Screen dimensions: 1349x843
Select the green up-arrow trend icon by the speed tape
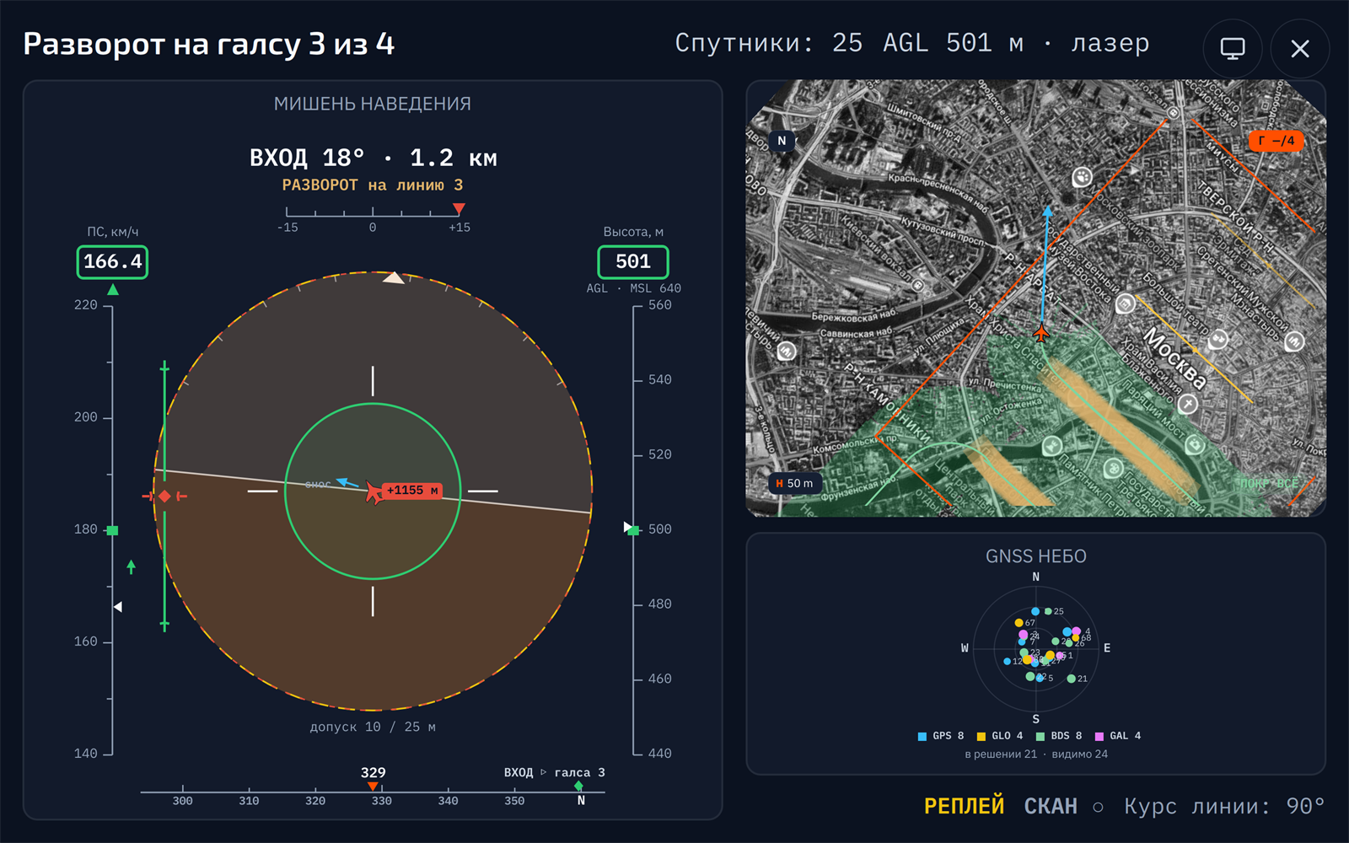132,566
